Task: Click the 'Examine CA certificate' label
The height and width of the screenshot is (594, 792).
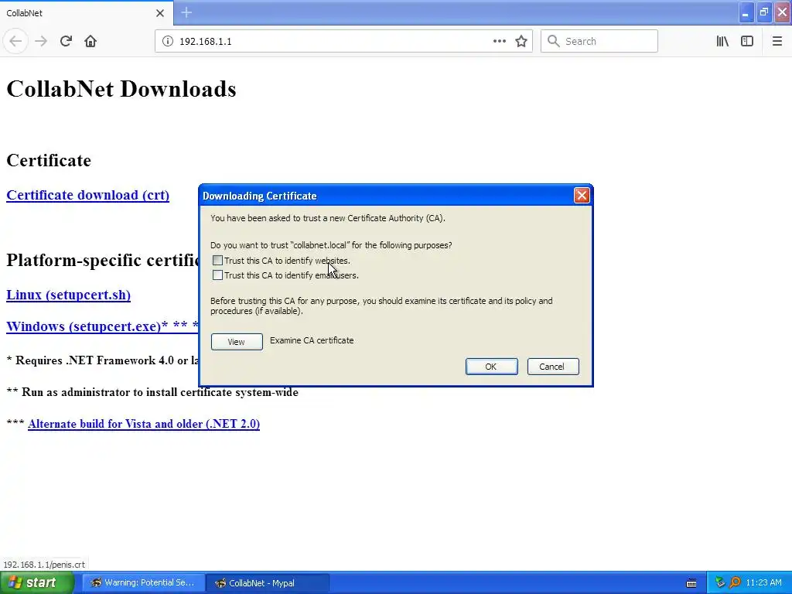Action: pyautogui.click(x=312, y=340)
